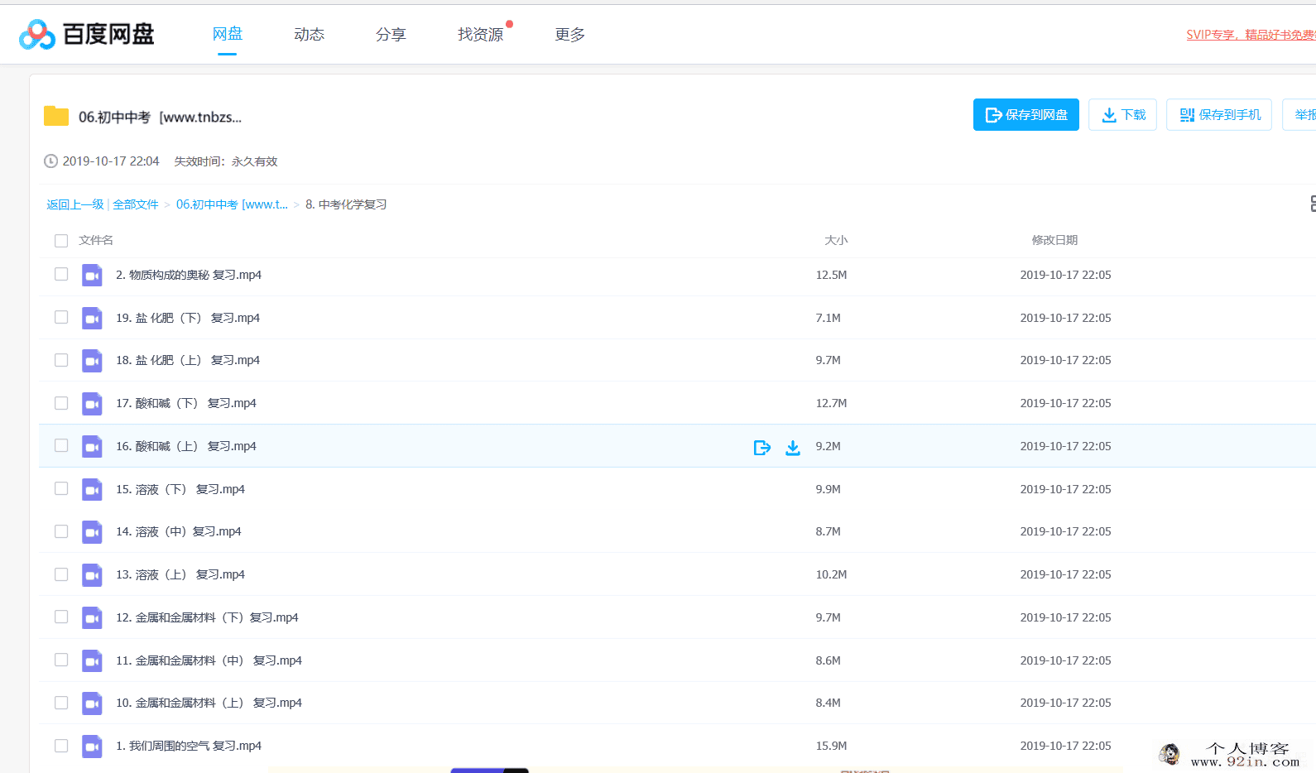Check the box for 19. 盐 化肥（下）

click(x=61, y=317)
